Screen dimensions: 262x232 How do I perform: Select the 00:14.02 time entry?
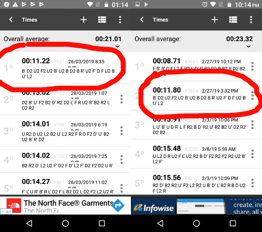[65, 159]
